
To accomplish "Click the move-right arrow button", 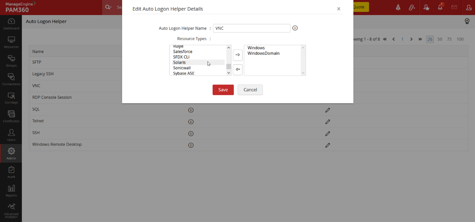I will tap(237, 55).
